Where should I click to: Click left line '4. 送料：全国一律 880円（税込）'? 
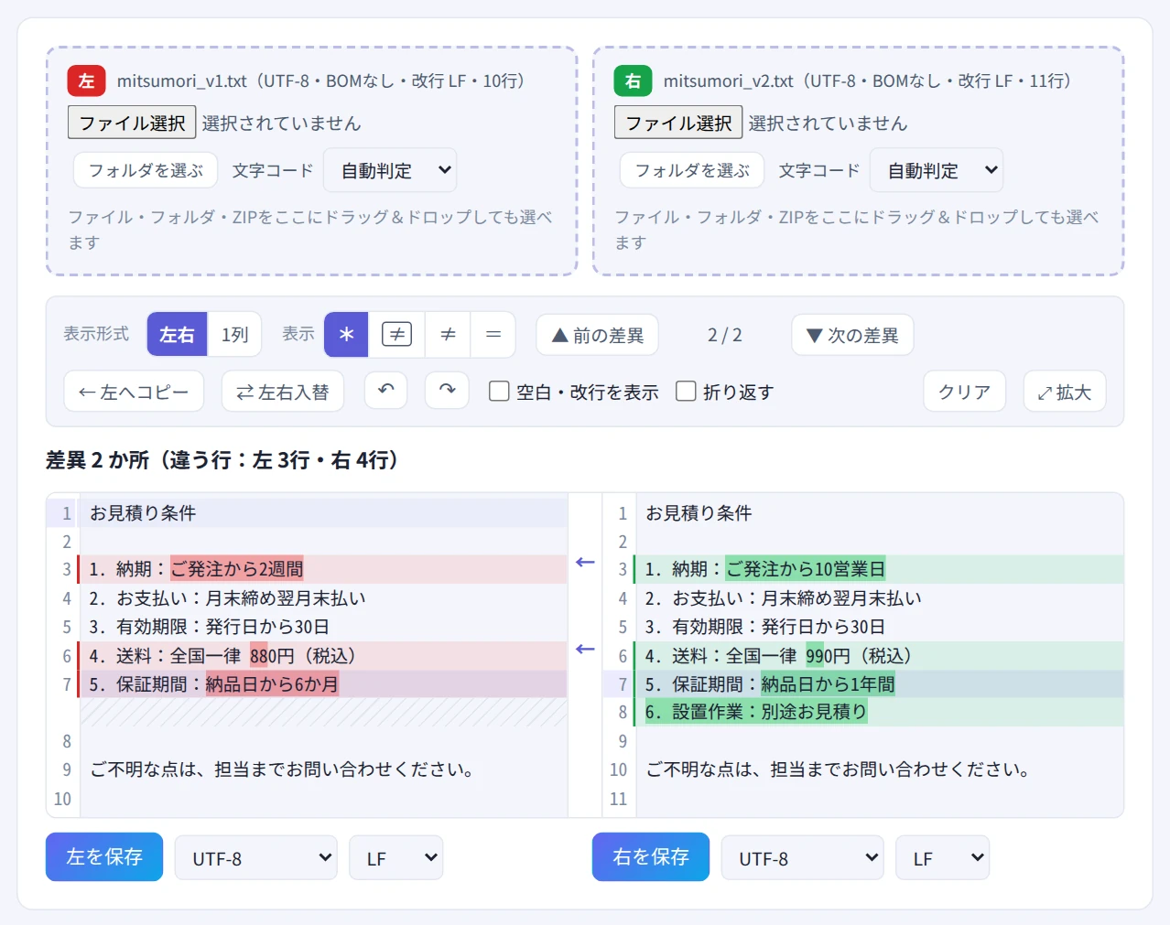[323, 656]
